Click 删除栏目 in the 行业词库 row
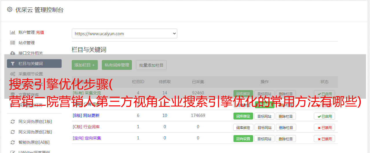This screenshot has width=370, height=153. (x=286, y=127)
